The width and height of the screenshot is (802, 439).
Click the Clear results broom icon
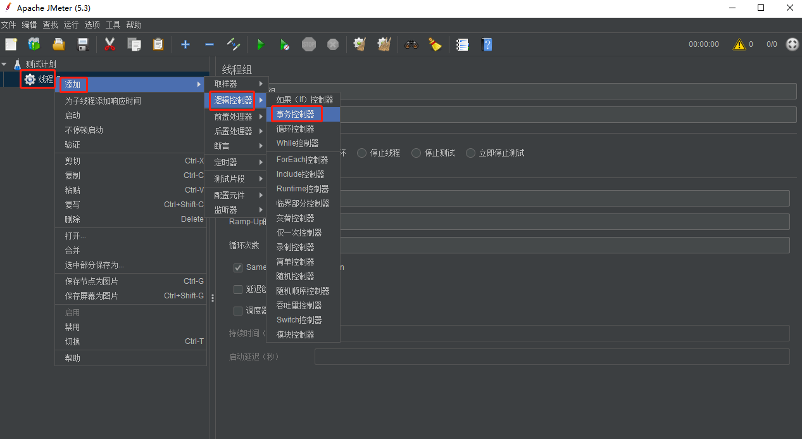tap(360, 44)
